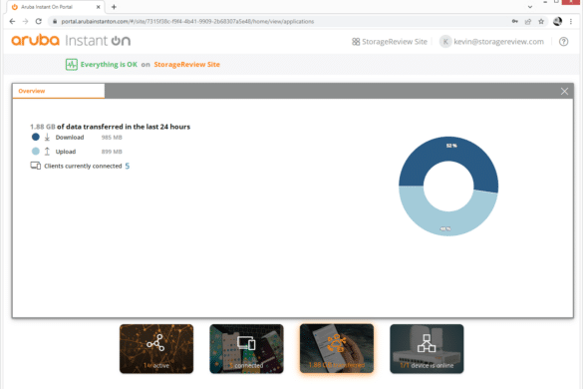This screenshot has width=583, height=389.
Task: Click the Download 985 MB value
Action: pyautogui.click(x=112, y=138)
